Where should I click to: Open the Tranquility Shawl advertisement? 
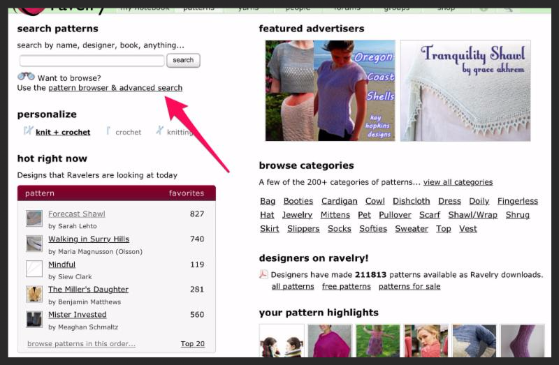(x=465, y=91)
